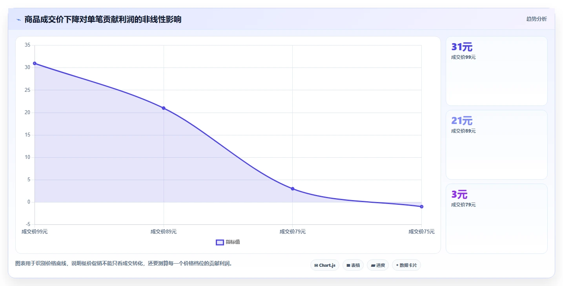563x286 pixels.
Task: Click the description text starting 图表用于识别价格底线
Action: tap(125, 263)
